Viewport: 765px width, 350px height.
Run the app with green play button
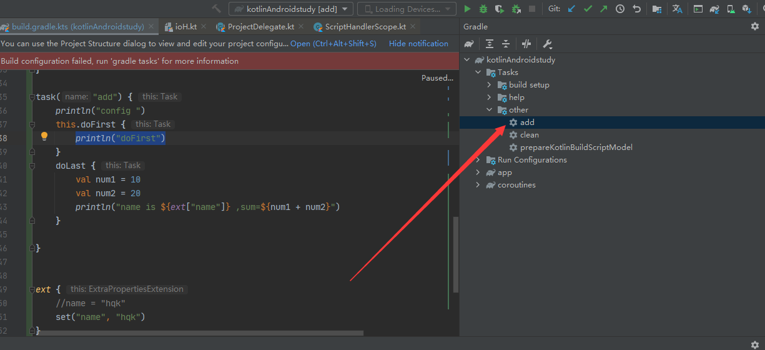coord(467,9)
